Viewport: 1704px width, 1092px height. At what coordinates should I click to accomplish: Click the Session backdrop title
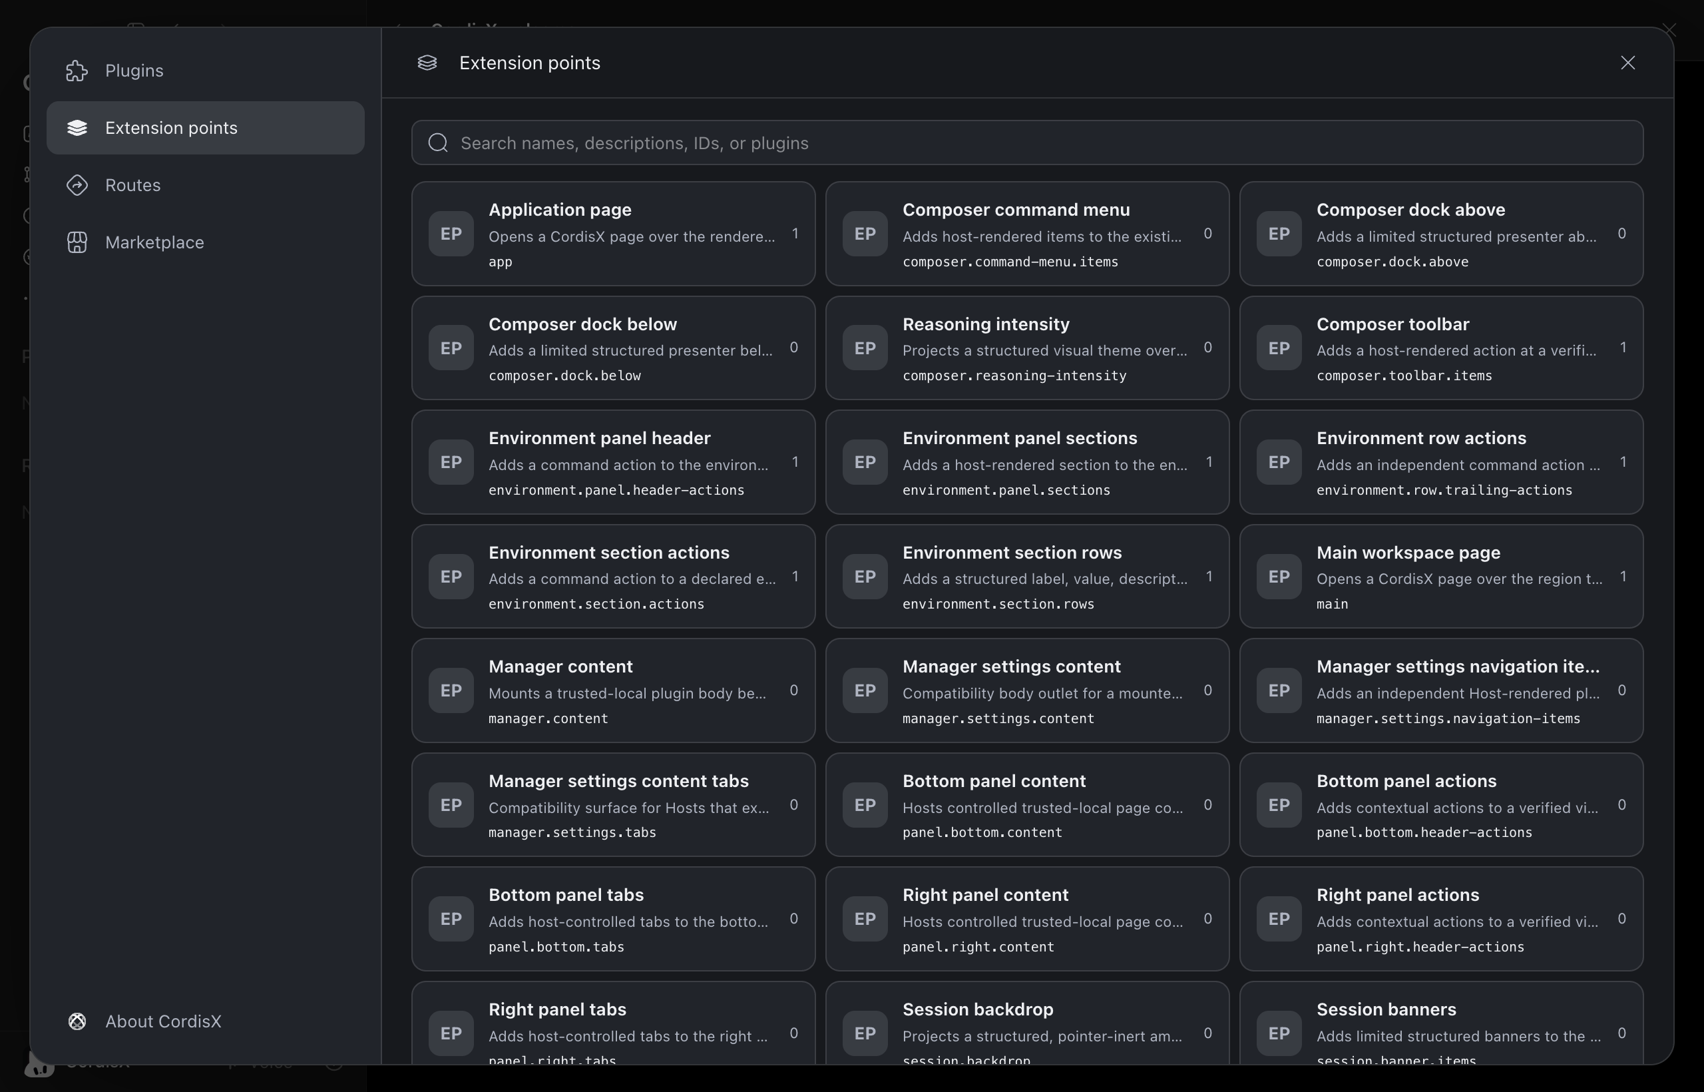(x=977, y=1009)
